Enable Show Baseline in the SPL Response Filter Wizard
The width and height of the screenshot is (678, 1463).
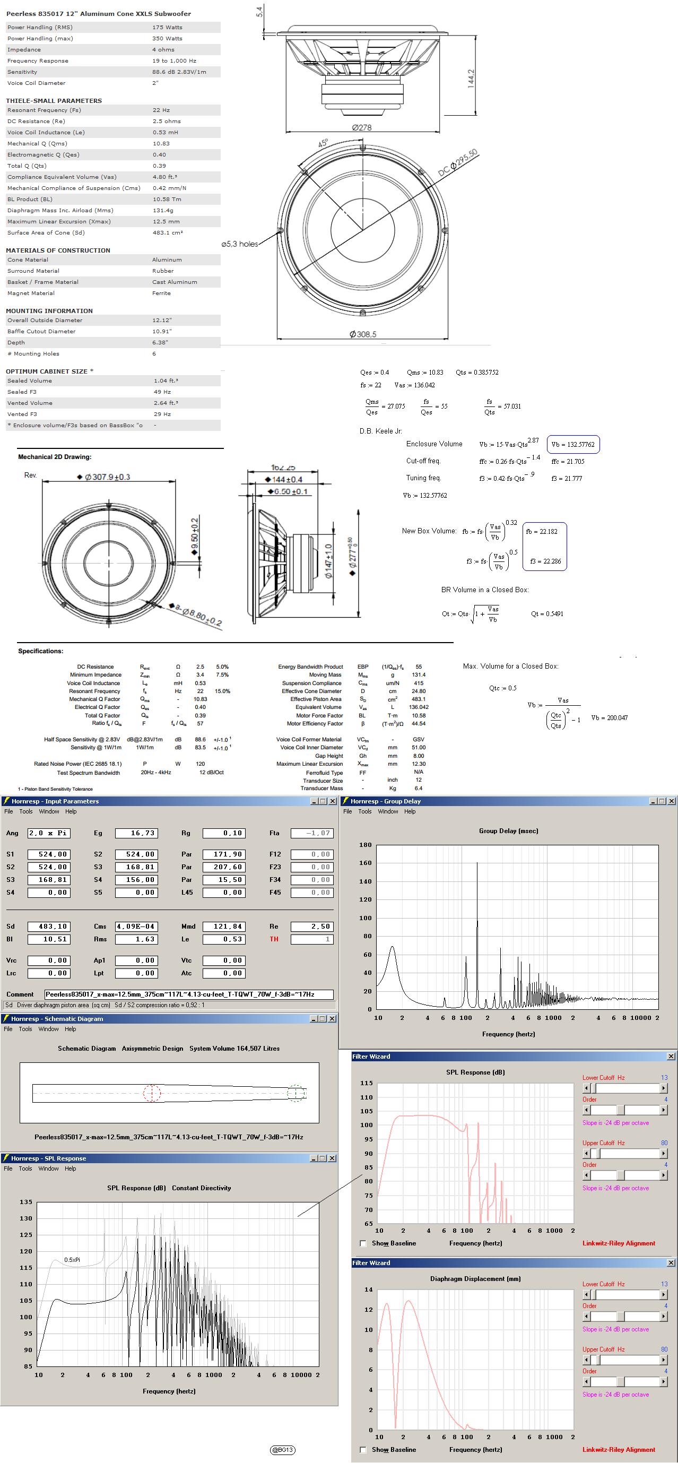tap(363, 1243)
